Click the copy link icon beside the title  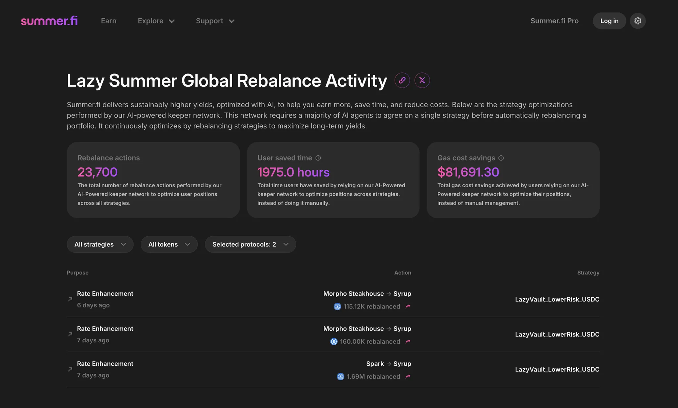pyautogui.click(x=402, y=80)
